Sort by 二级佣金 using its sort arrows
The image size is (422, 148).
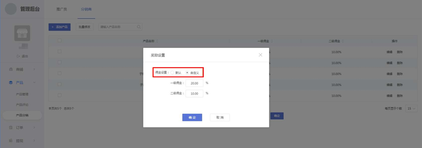tap(343, 41)
